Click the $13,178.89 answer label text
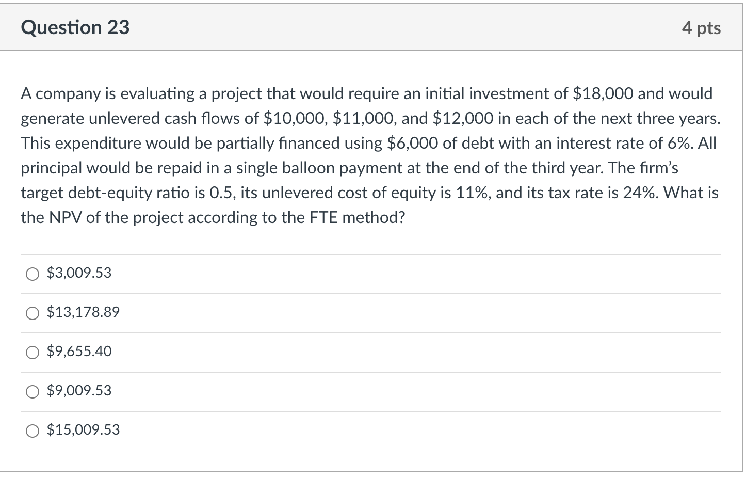The height and width of the screenshot is (478, 746). (83, 312)
